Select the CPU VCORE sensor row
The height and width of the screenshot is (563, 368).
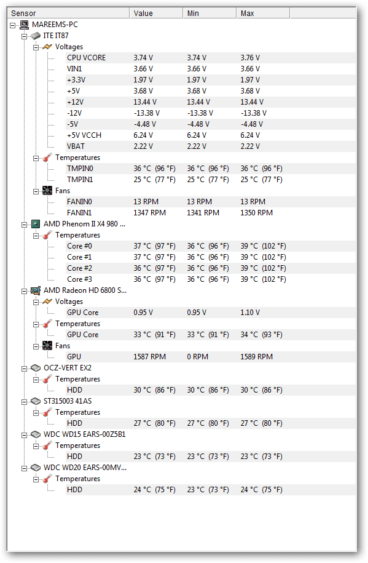pyautogui.click(x=211, y=58)
